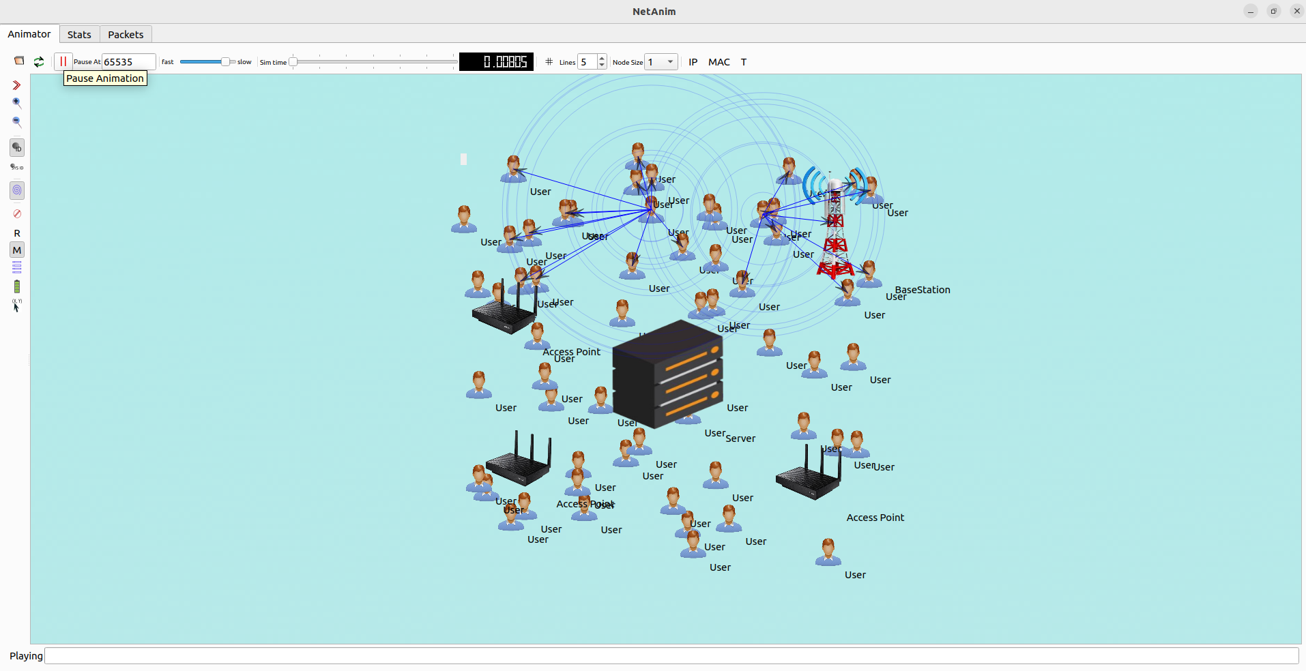Click the zoom in magnifier
The image size is (1306, 671).
pos(17,103)
